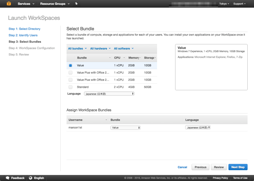This screenshot has width=254, height=181.
Task: Click the Feedback speech bubble icon
Action: pos(8,178)
